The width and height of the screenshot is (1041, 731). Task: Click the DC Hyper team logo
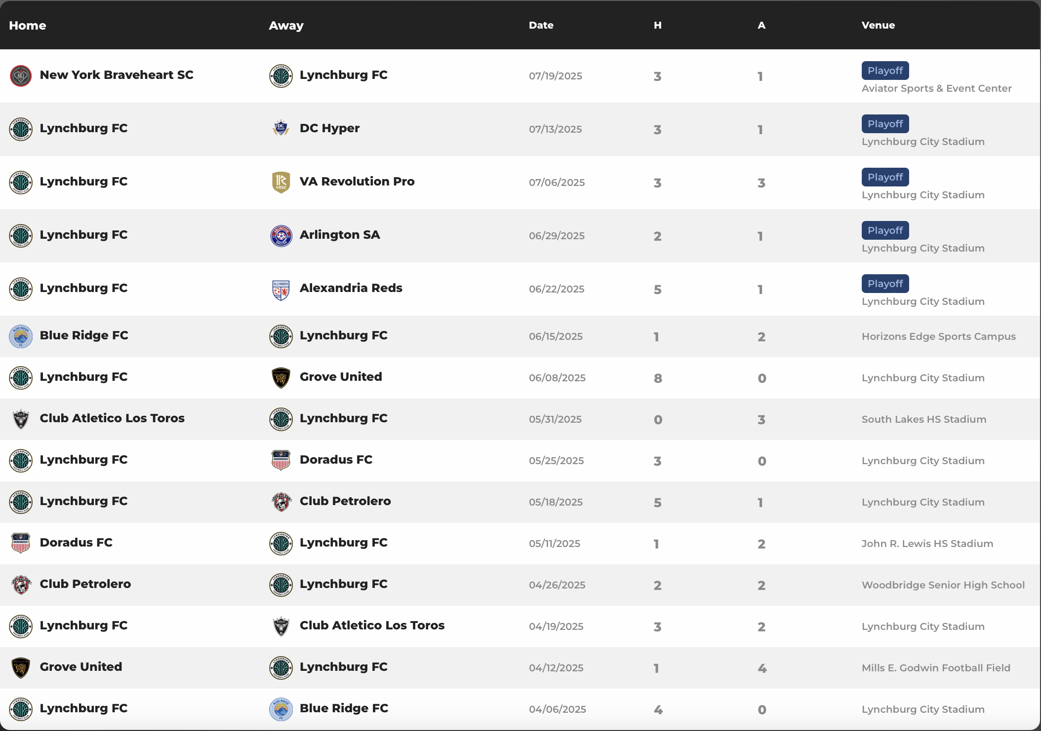281,129
